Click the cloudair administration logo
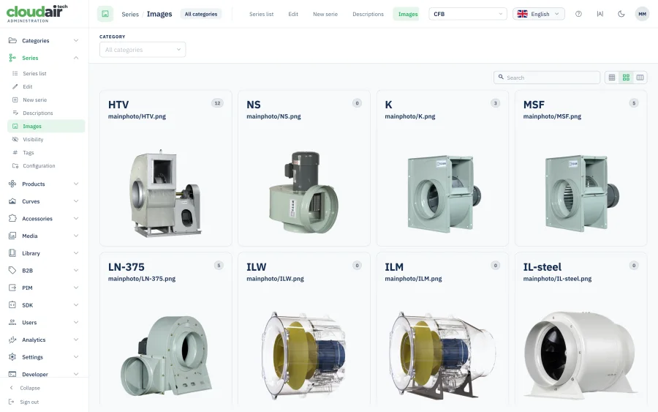Image resolution: width=658 pixels, height=412 pixels. (37, 13)
